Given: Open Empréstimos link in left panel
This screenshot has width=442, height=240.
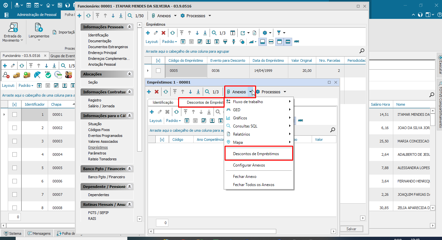Looking at the screenshot, I should [98, 147].
